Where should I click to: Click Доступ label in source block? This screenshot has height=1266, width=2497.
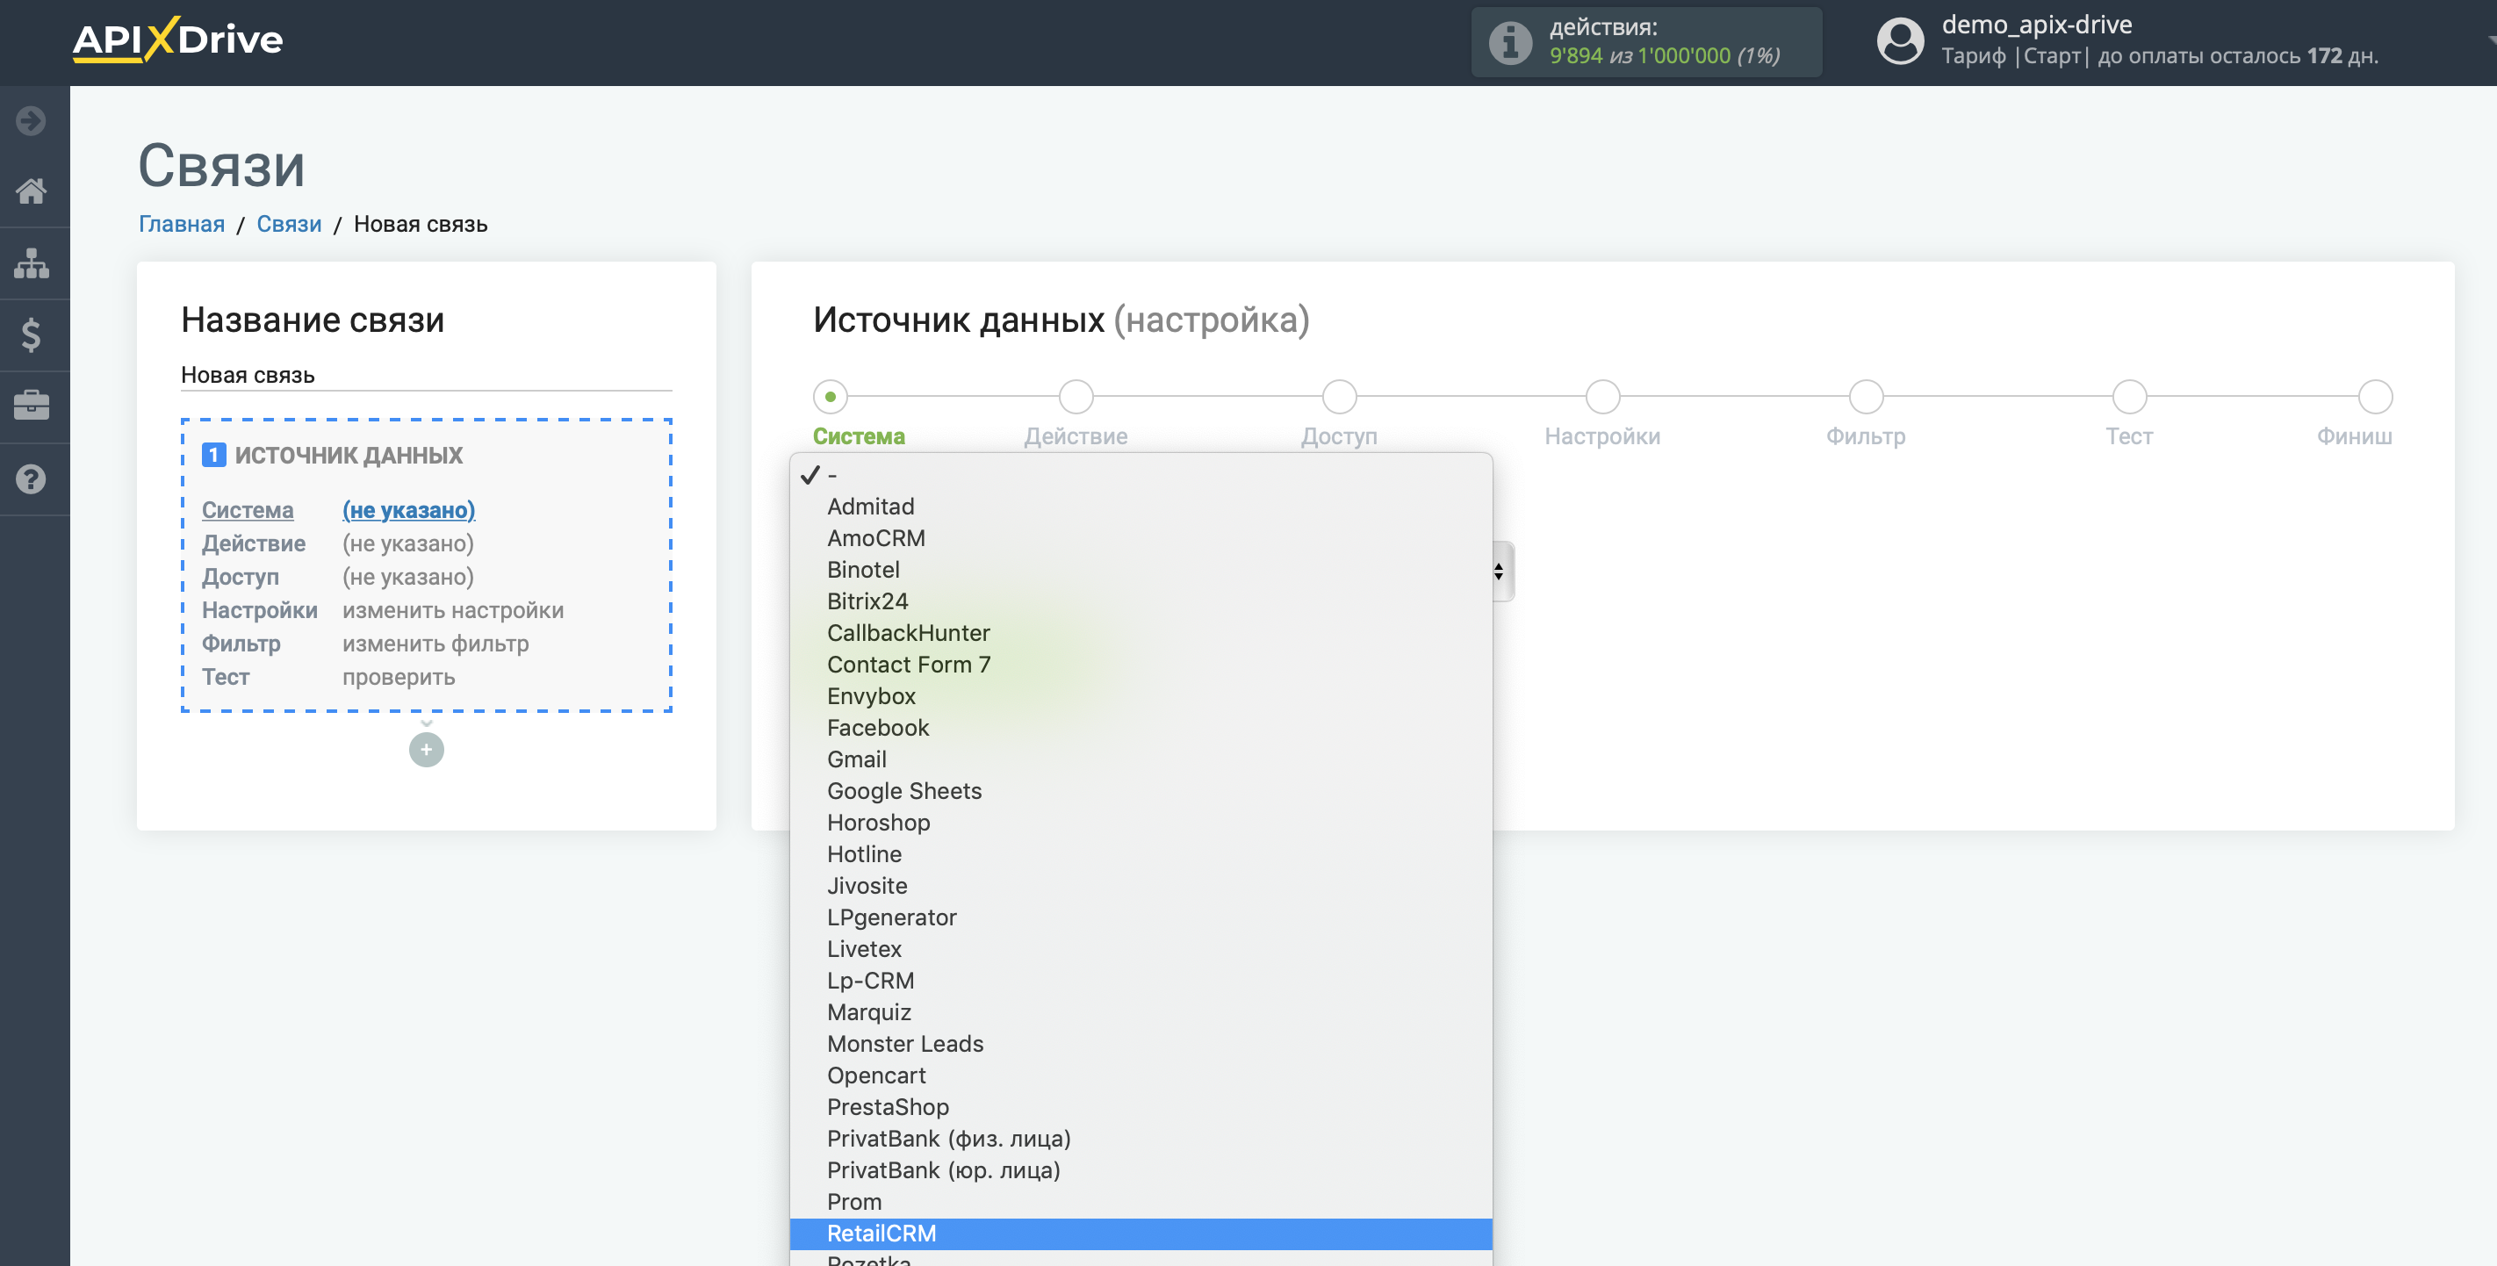pos(240,577)
